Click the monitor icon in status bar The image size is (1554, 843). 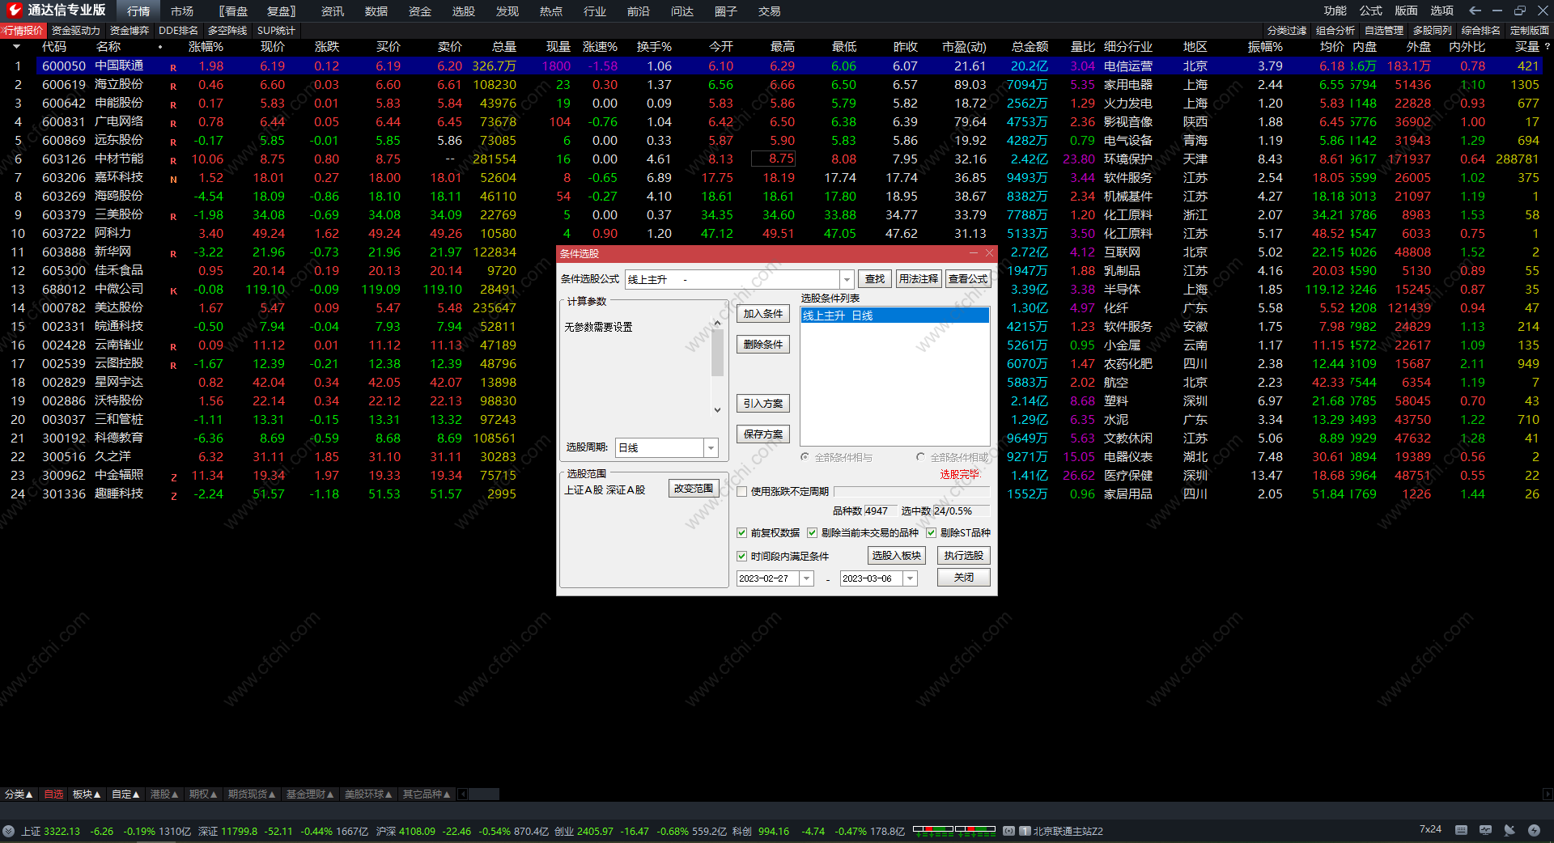coord(1485,830)
